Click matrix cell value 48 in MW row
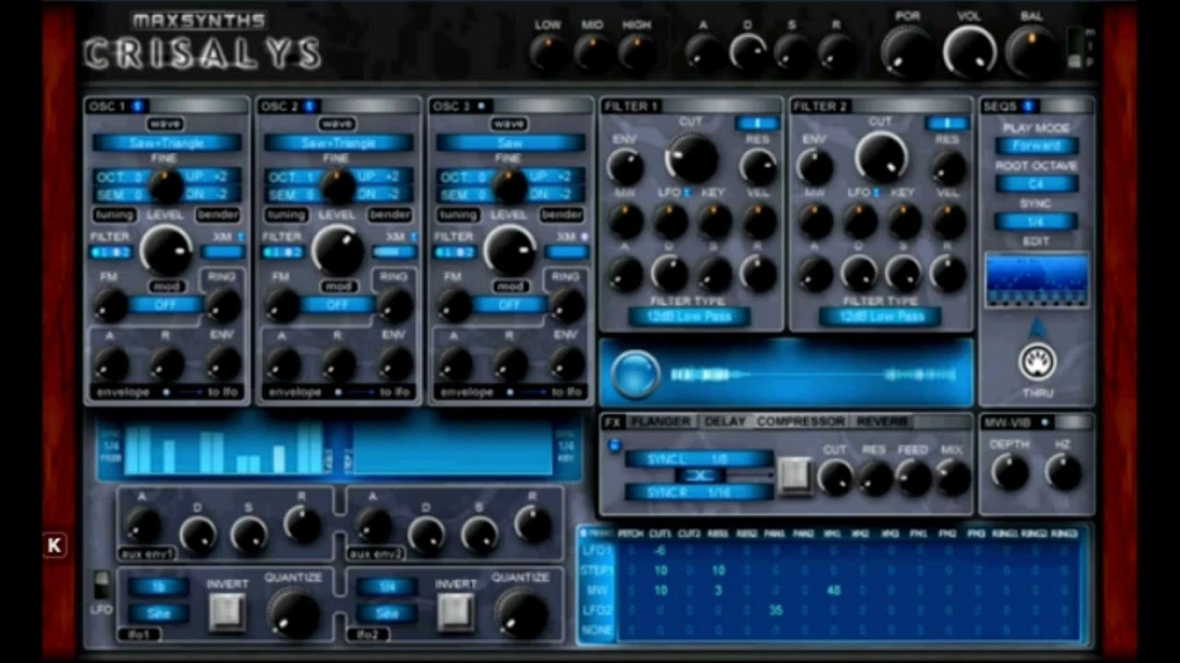This screenshot has height=663, width=1180. (833, 590)
